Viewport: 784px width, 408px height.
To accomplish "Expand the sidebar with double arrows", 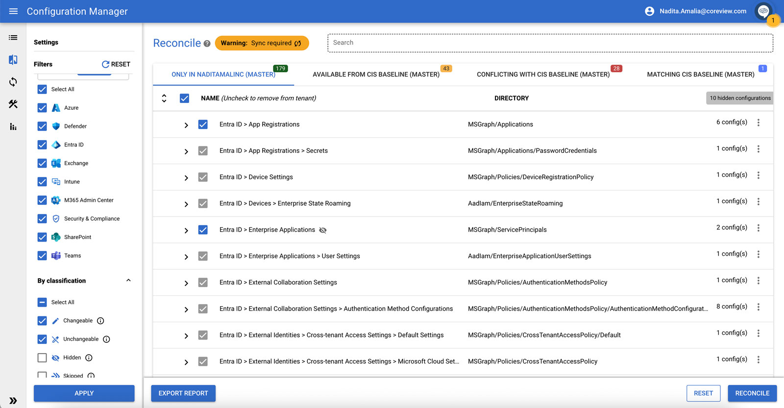I will pyautogui.click(x=13, y=401).
